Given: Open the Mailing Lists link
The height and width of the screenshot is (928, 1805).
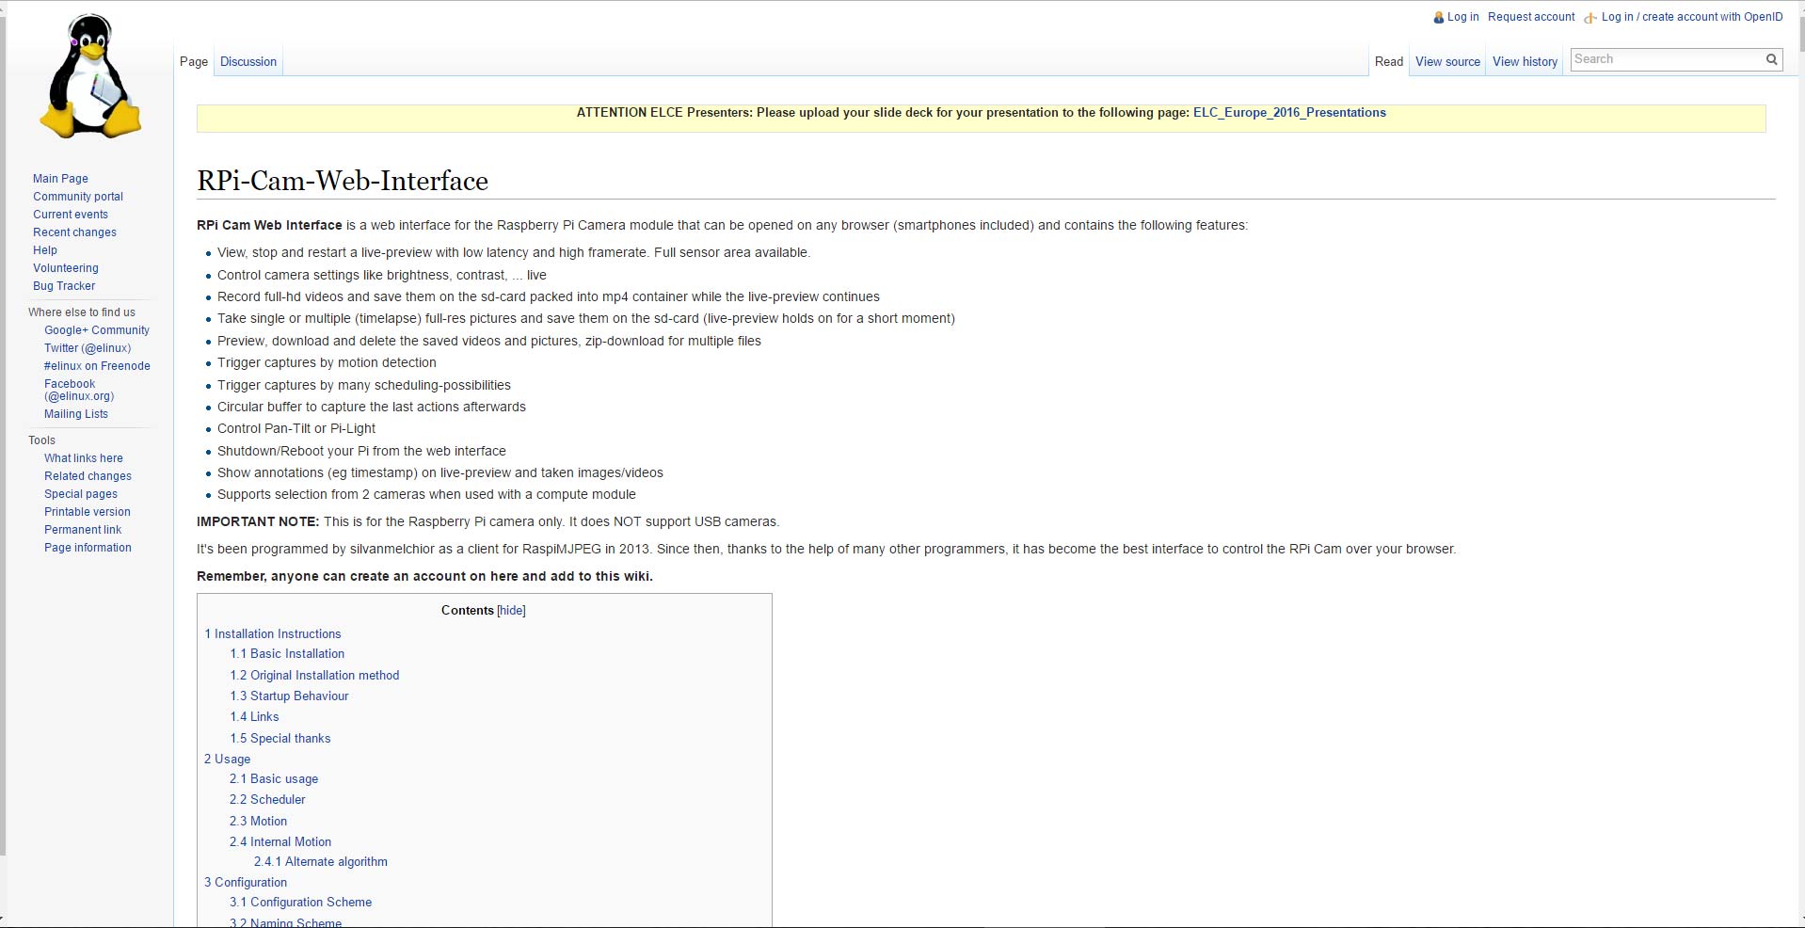Looking at the screenshot, I should click(76, 414).
